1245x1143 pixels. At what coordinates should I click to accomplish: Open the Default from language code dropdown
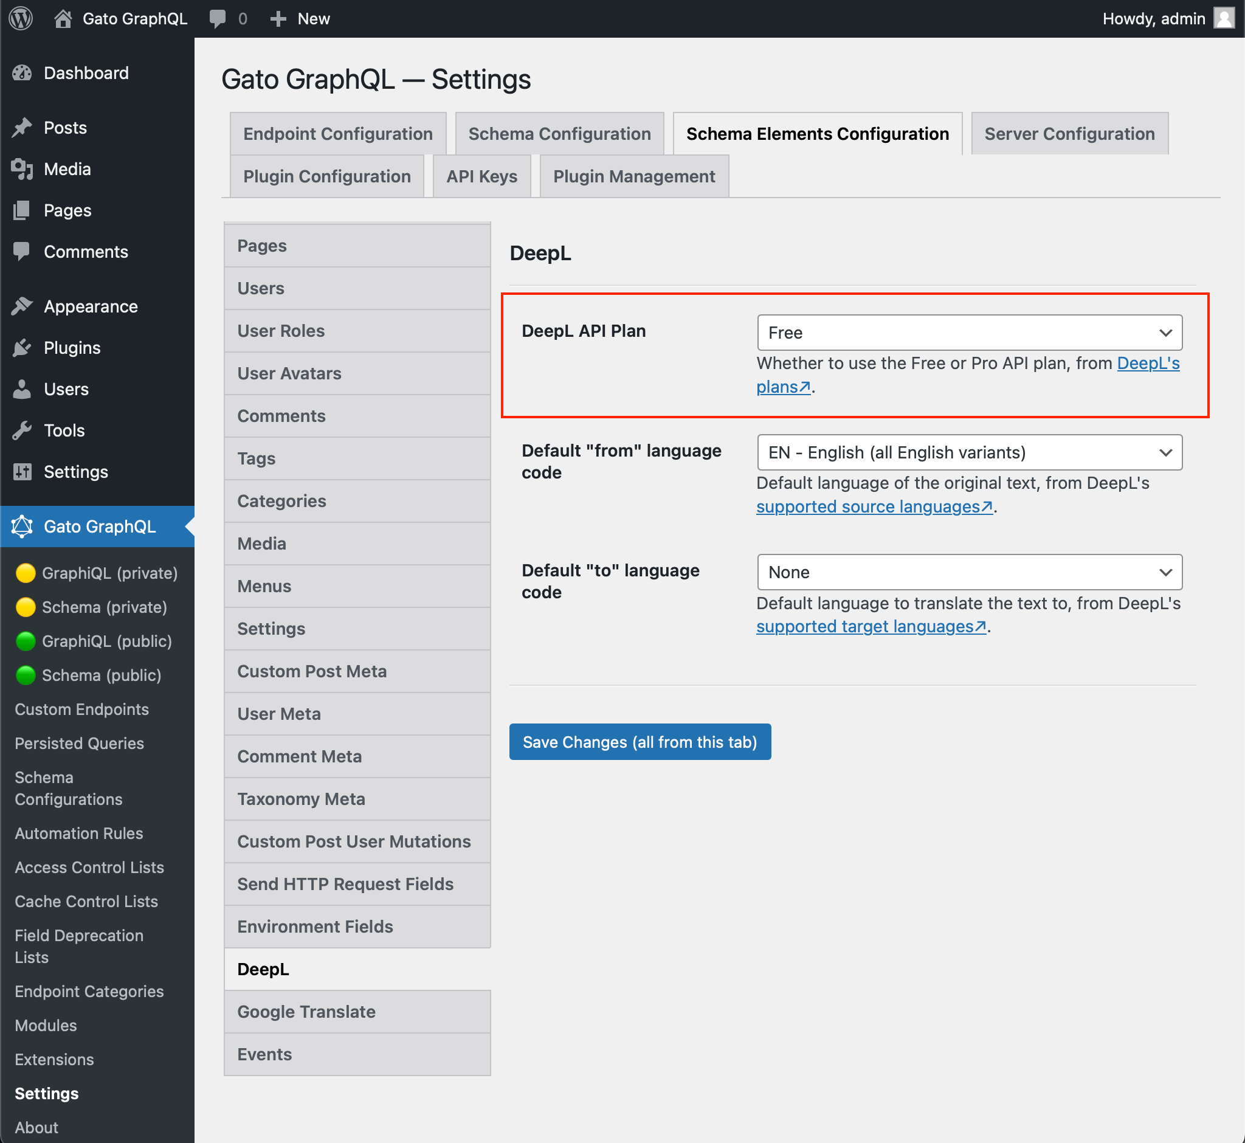(x=968, y=452)
